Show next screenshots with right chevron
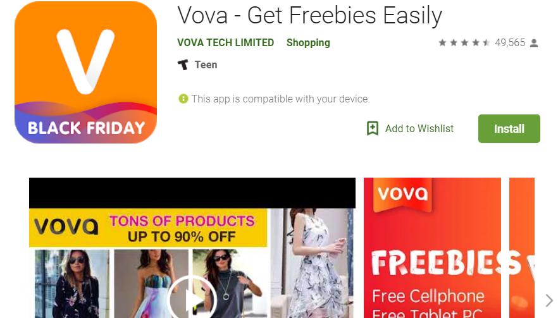Viewport: 558px width, 318px height. pyautogui.click(x=549, y=300)
